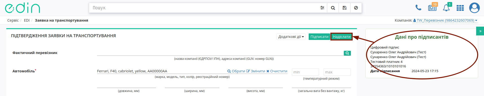Open news icon with badge 10
The height and width of the screenshot is (96, 484).
[432, 8]
